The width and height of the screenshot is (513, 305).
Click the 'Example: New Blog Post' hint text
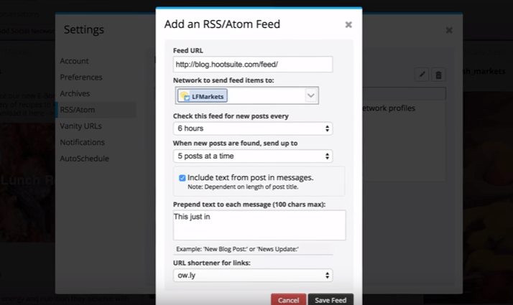click(237, 249)
